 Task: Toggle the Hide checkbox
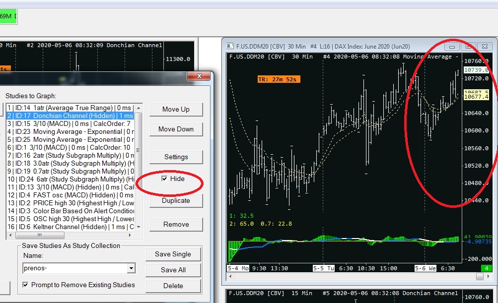click(x=164, y=179)
